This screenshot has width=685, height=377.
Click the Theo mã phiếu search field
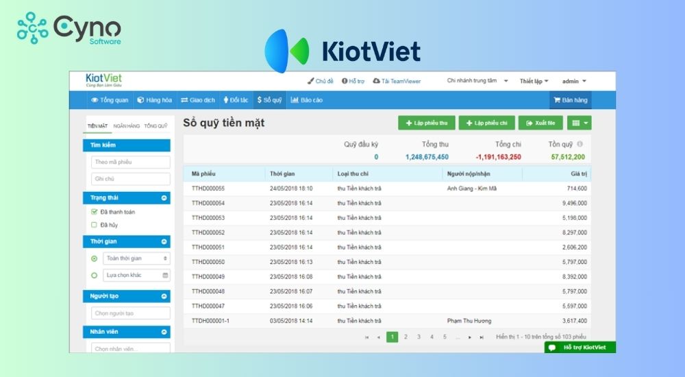(x=131, y=162)
